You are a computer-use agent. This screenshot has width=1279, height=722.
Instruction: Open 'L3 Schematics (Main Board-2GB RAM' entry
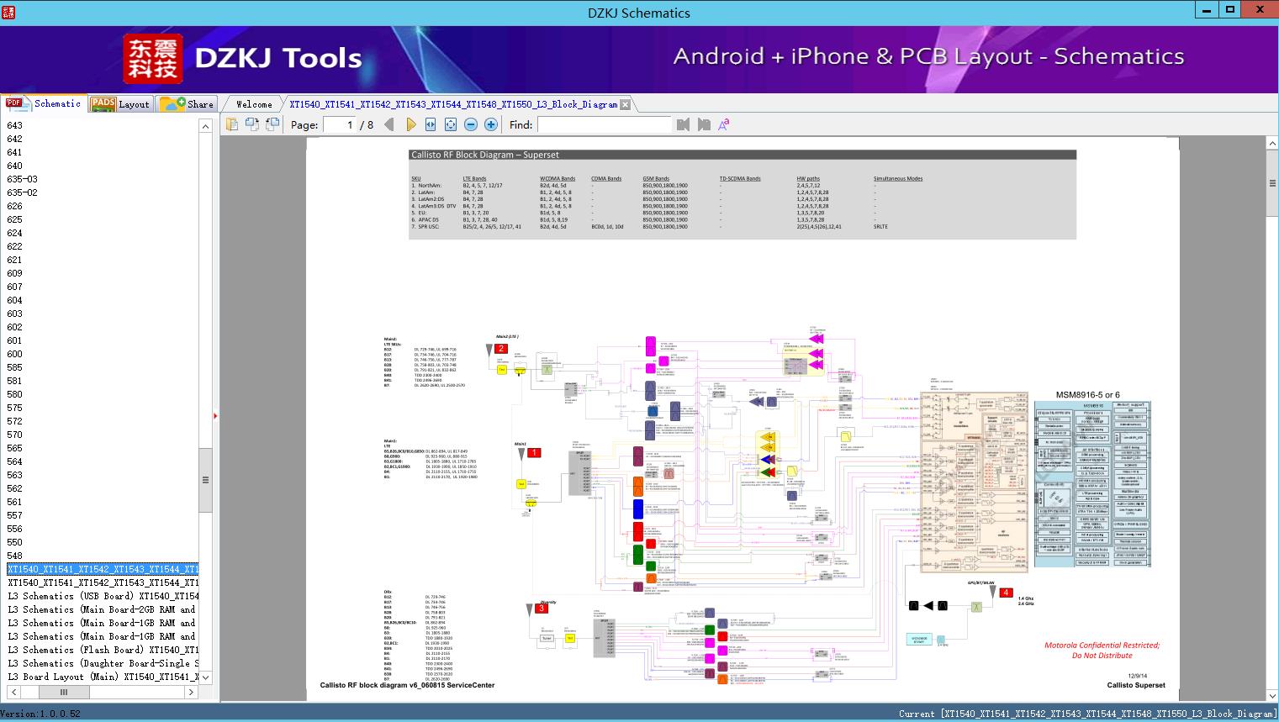(x=103, y=609)
